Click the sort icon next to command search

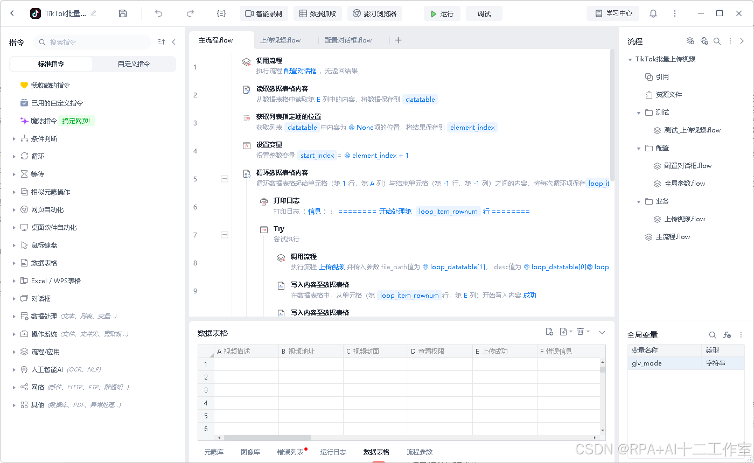point(162,42)
